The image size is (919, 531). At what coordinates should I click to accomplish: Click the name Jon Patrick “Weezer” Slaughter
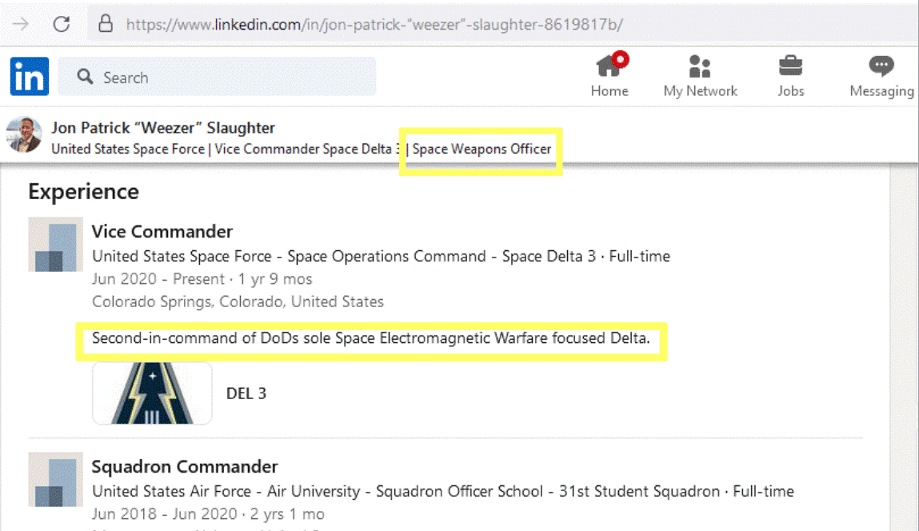pos(163,128)
